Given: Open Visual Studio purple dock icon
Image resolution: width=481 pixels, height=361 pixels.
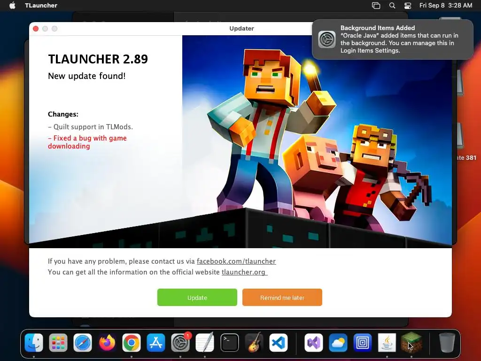Looking at the screenshot, I should point(313,343).
